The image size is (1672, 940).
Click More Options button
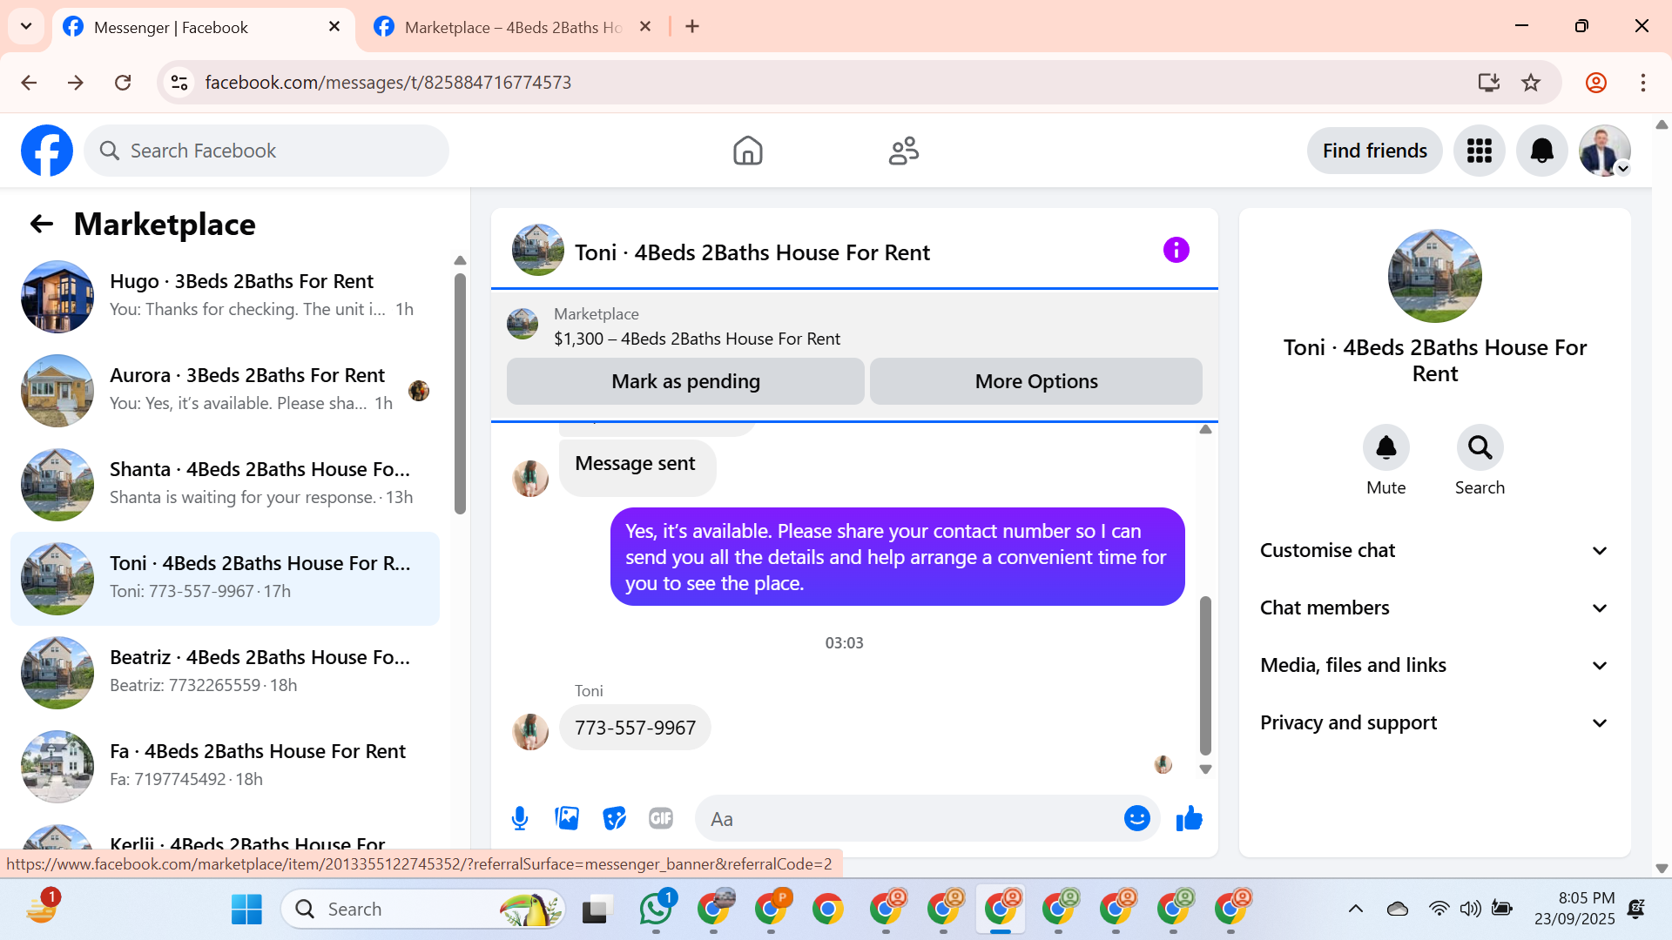1036,381
